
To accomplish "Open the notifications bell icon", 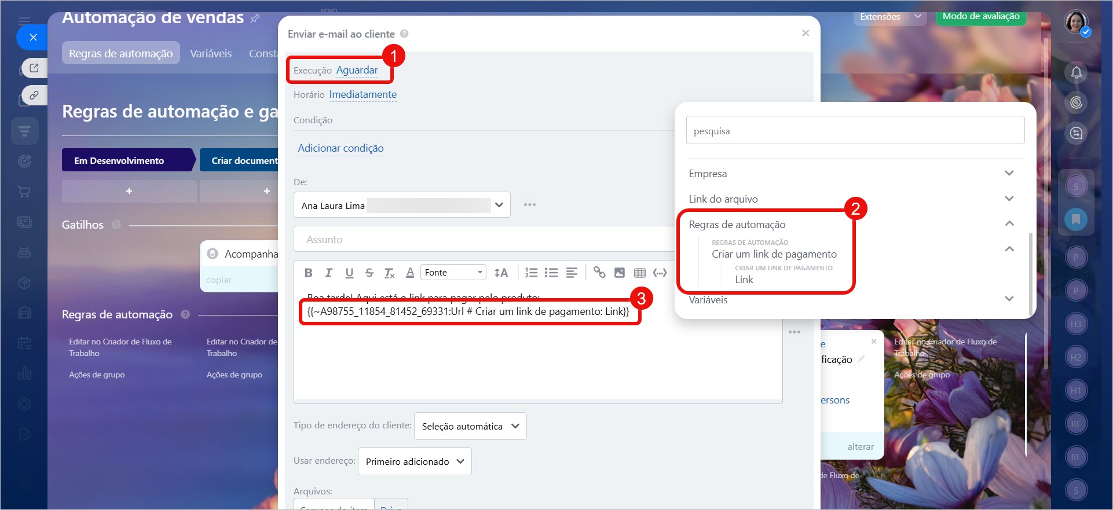I will click(x=1076, y=72).
